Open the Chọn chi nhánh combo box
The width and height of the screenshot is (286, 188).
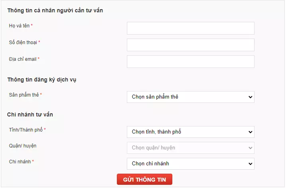(191, 164)
